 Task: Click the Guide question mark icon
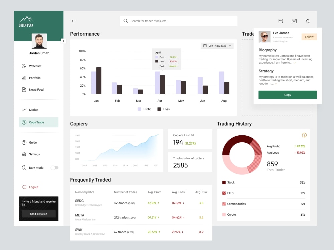click(x=24, y=142)
